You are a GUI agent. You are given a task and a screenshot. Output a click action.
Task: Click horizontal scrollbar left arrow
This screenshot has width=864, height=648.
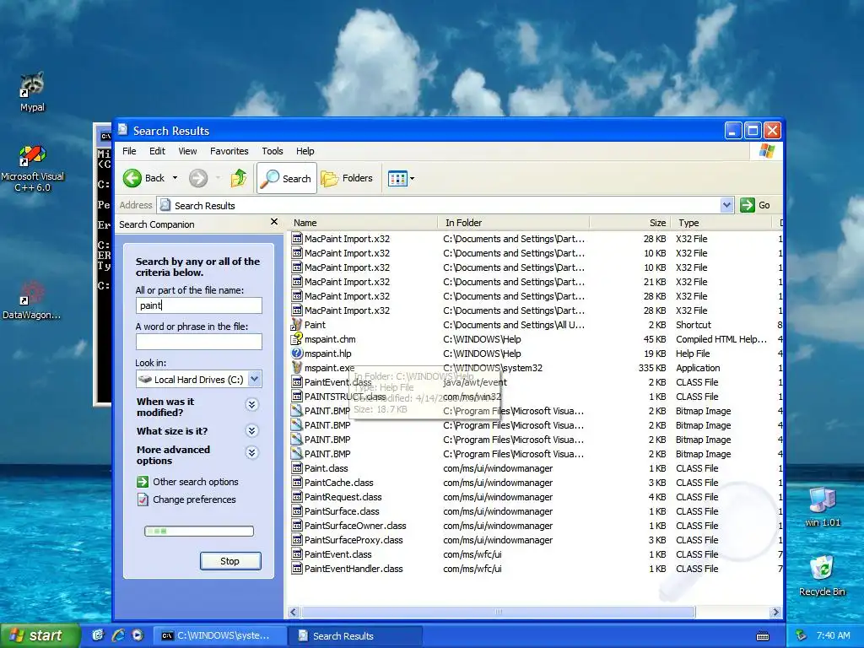click(293, 612)
